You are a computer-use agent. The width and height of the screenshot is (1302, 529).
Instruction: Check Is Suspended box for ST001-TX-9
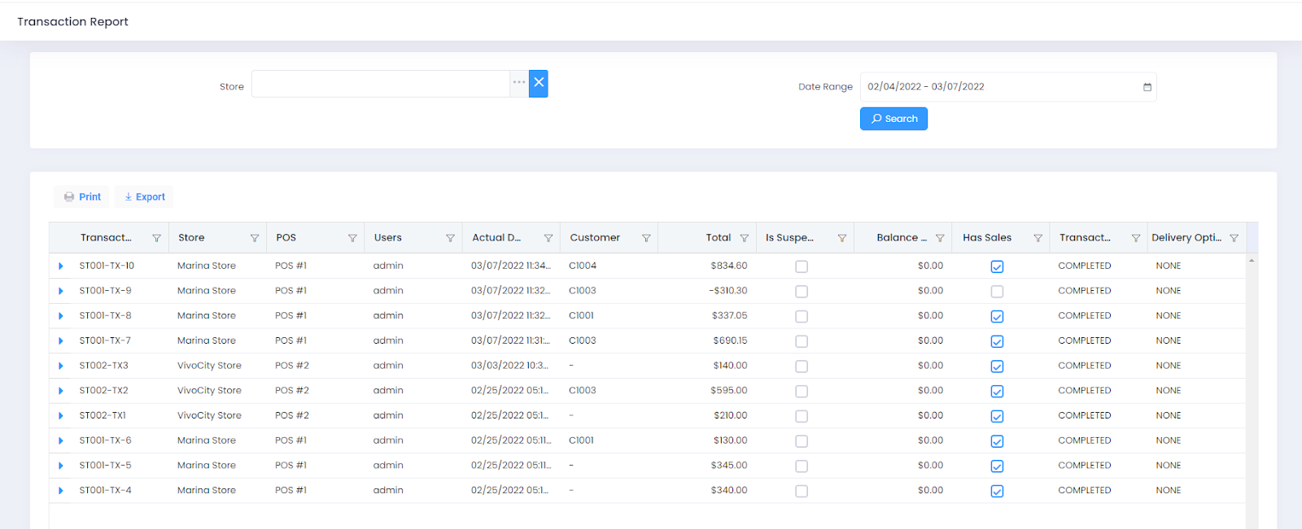click(x=802, y=292)
